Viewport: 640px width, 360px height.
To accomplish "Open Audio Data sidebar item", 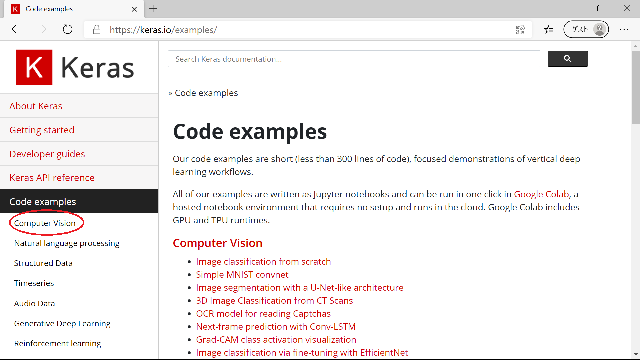I will tap(34, 303).
